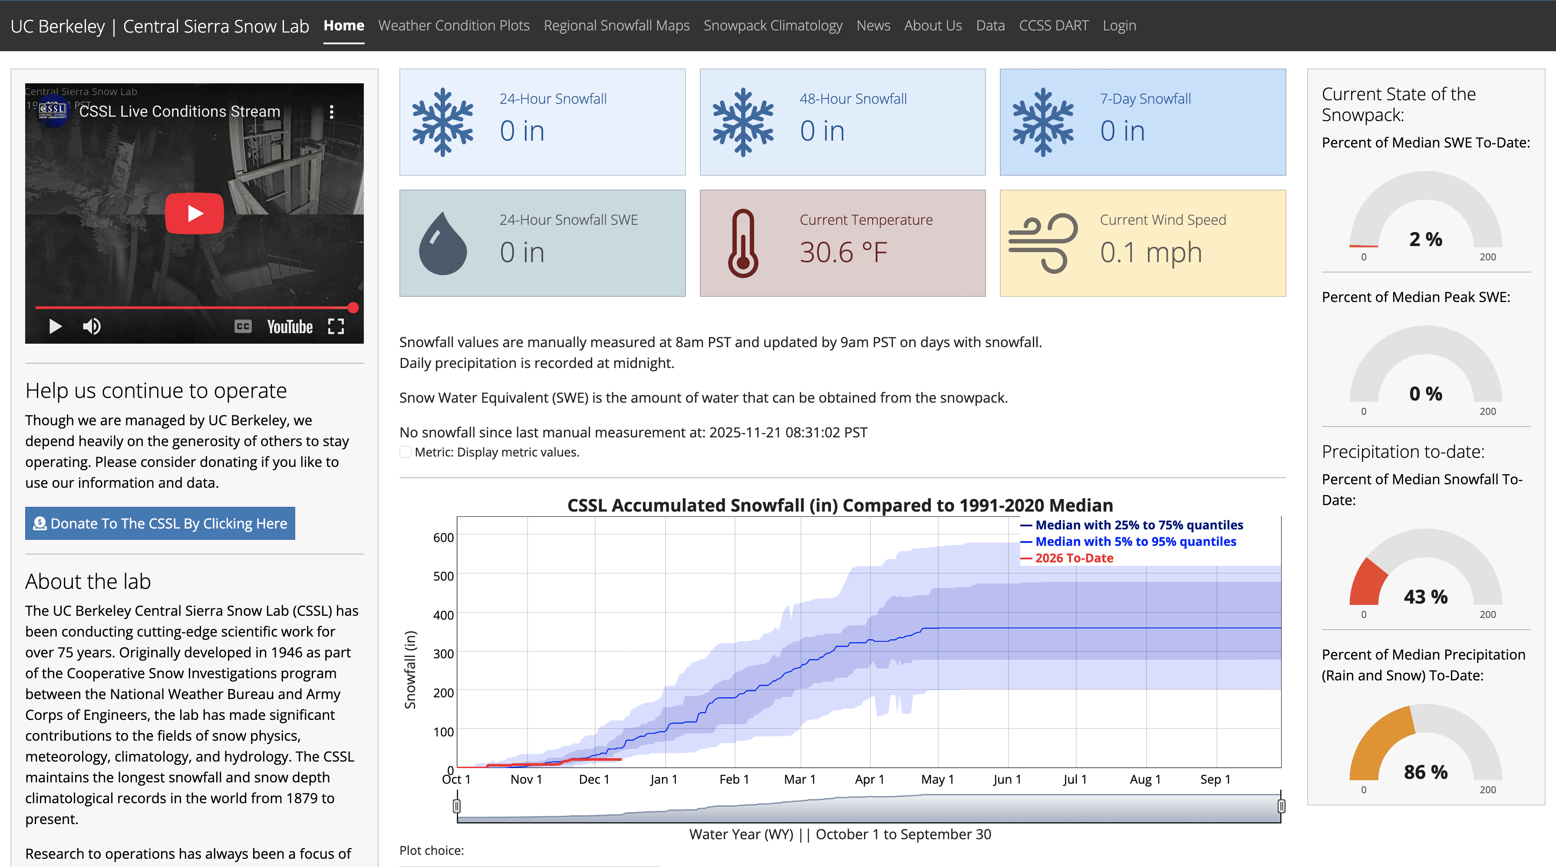This screenshot has width=1556, height=867.
Task: Toggle closed captions on the video
Action: (243, 327)
